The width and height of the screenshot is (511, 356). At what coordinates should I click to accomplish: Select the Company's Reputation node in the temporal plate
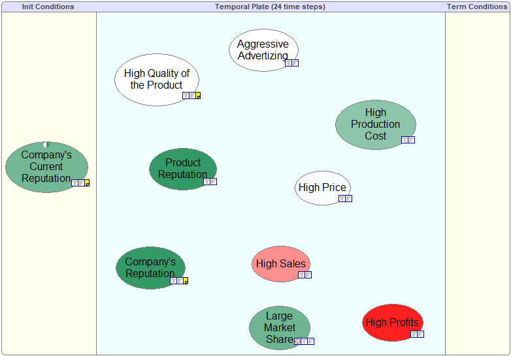coord(150,267)
